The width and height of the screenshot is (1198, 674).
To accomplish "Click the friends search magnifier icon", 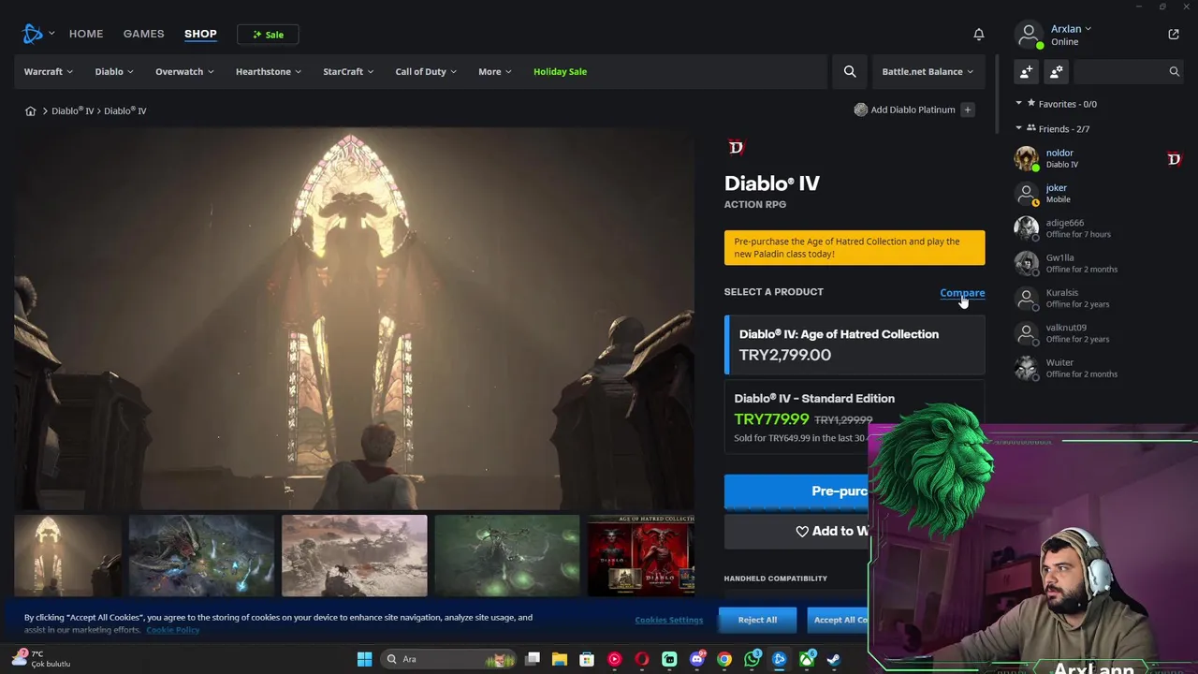I will (x=1174, y=71).
